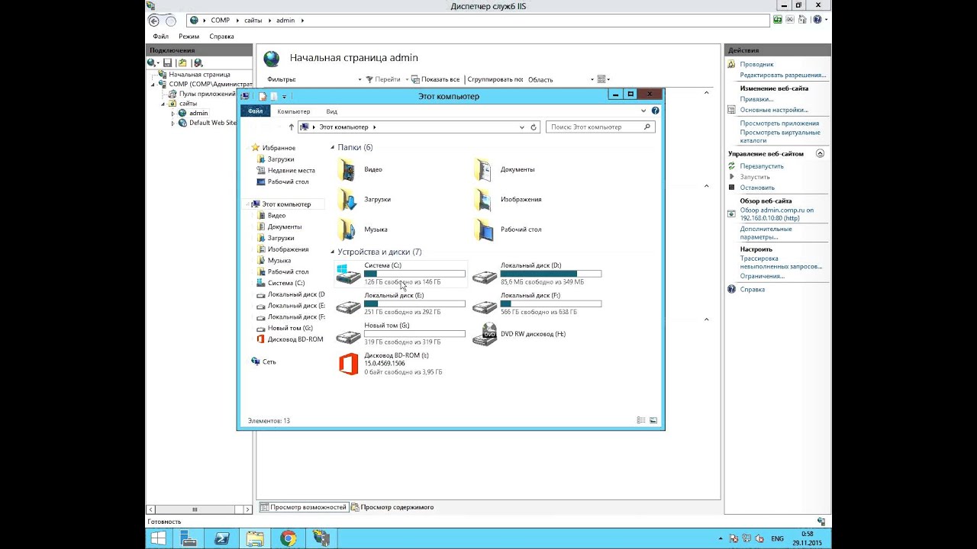The height and width of the screenshot is (549, 977).
Task: Open the Рабочий стол folder in Папки
Action: [508, 230]
